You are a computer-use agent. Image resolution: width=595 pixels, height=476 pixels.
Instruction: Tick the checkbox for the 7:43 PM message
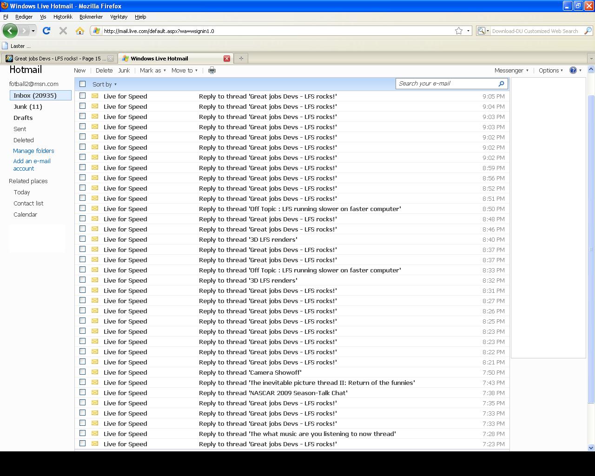82,382
